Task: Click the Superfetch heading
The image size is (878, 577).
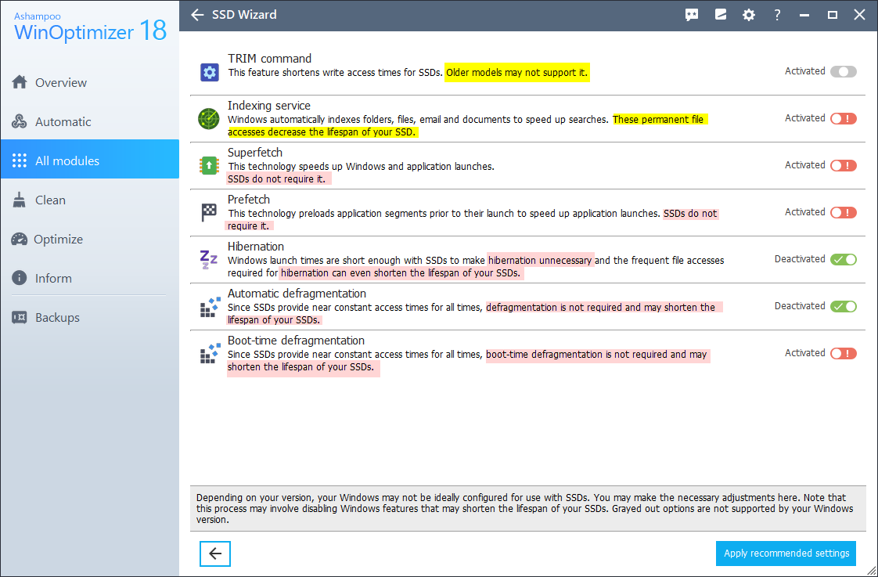Action: pos(255,153)
